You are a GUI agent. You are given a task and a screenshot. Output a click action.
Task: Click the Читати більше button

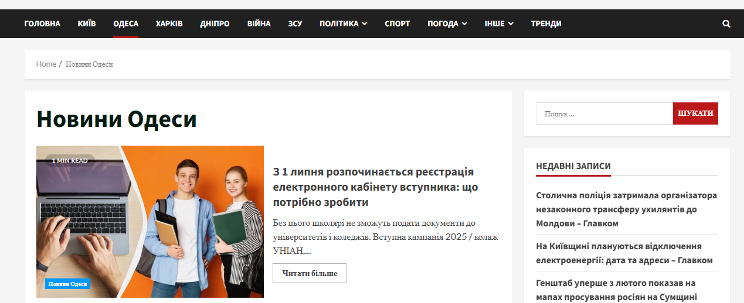(x=310, y=273)
